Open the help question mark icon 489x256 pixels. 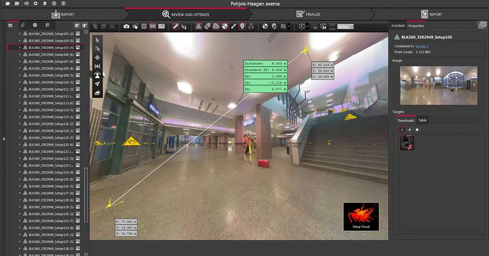pyautogui.click(x=54, y=4)
